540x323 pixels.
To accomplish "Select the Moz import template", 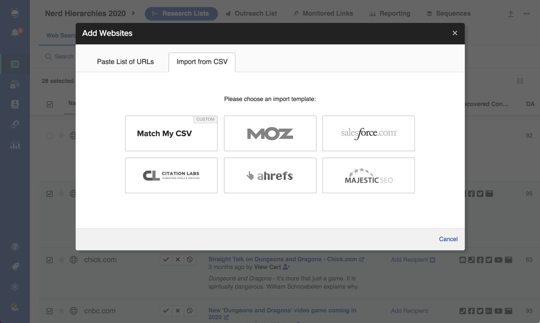I will click(270, 133).
